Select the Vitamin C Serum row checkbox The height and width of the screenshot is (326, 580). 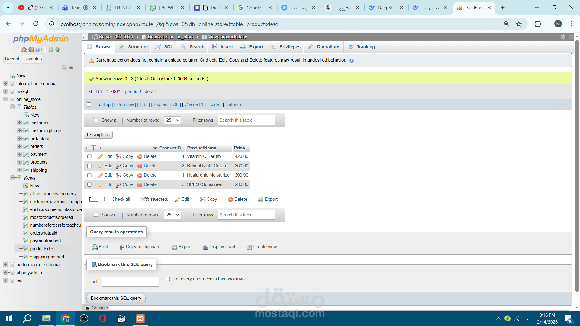(89, 157)
